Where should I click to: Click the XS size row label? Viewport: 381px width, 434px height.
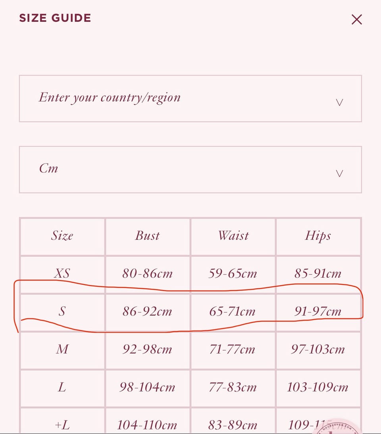[x=62, y=274]
